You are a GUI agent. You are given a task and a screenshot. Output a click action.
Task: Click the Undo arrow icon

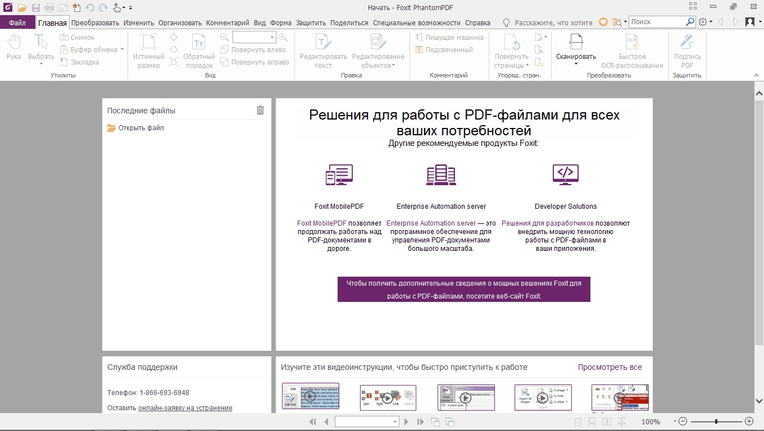tap(90, 8)
